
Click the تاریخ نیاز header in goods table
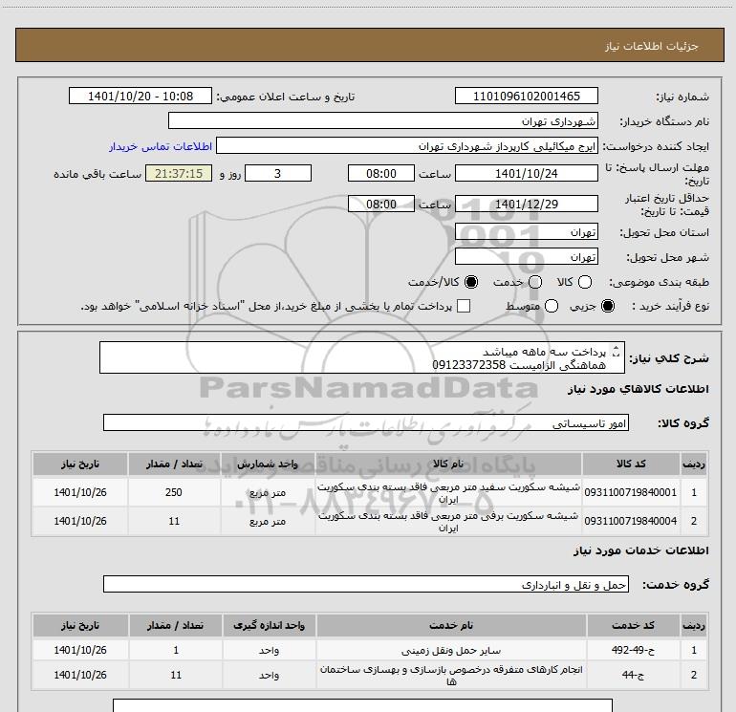(x=80, y=464)
